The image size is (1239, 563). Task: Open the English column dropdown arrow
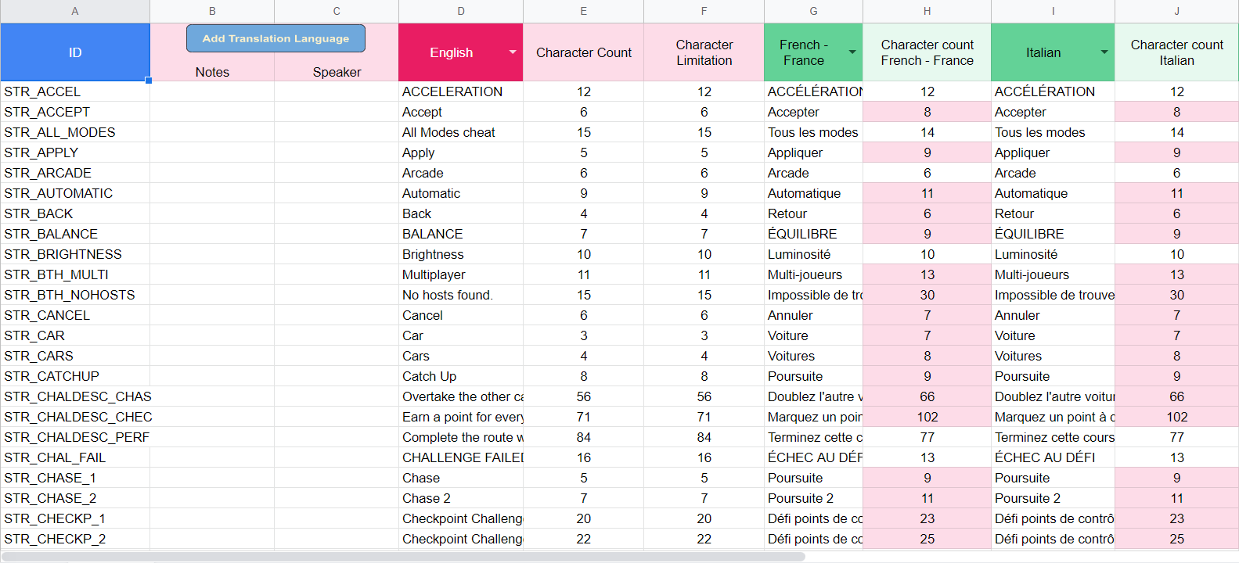513,52
